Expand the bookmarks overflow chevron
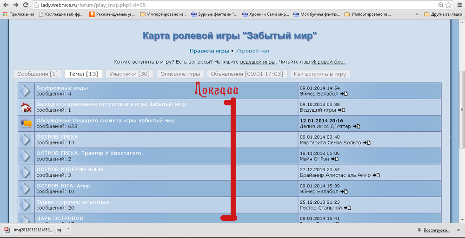The image size is (465, 238). click(417, 14)
